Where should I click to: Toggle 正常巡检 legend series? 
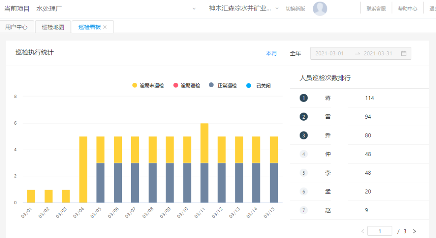point(223,85)
